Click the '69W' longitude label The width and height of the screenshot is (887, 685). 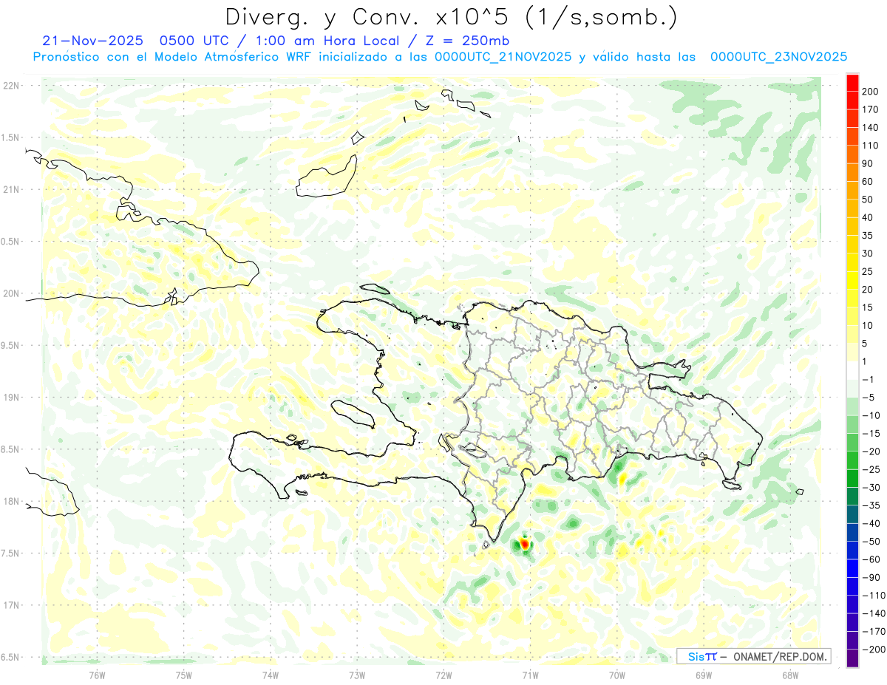click(x=704, y=675)
